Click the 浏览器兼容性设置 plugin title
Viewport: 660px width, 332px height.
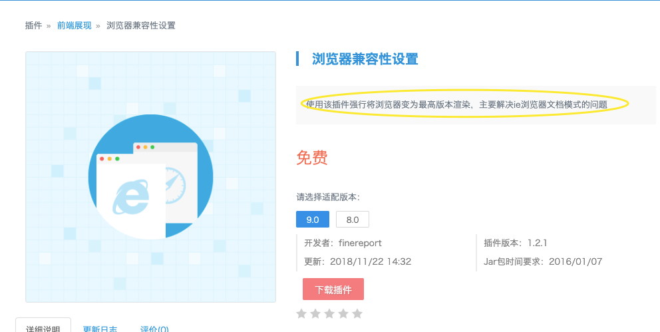(365, 59)
